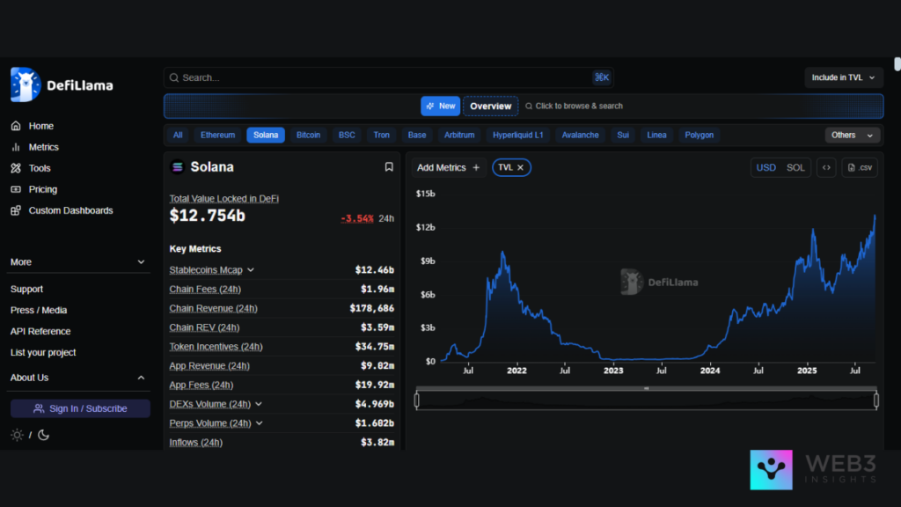
Task: Click the Pricing icon in sidebar
Action: pyautogui.click(x=16, y=189)
